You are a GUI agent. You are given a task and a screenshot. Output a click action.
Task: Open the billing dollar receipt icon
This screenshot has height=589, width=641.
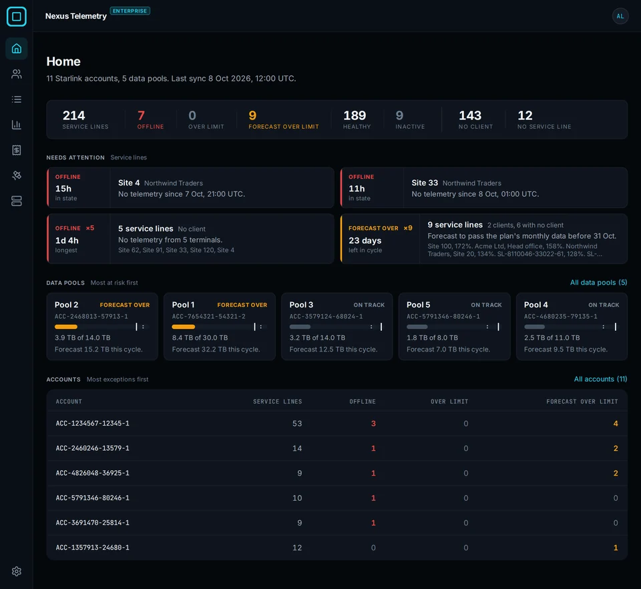pyautogui.click(x=16, y=150)
